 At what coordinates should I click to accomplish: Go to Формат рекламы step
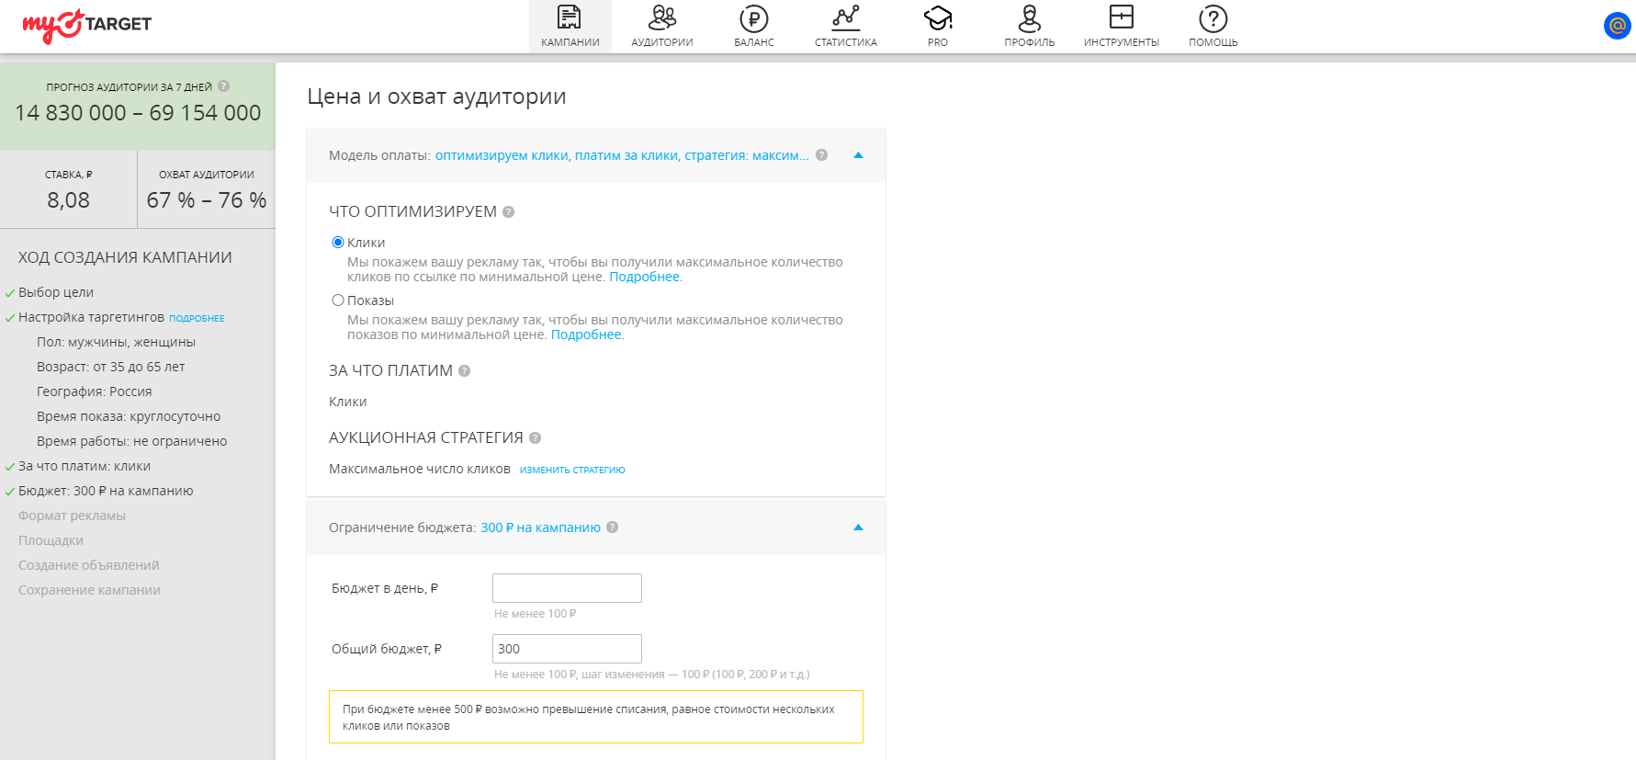click(72, 516)
